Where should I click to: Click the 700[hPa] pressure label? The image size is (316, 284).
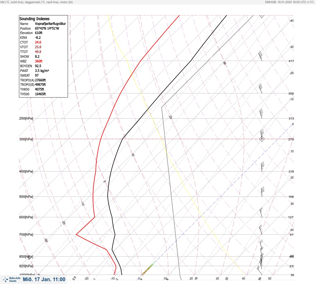[x=26, y=234]
